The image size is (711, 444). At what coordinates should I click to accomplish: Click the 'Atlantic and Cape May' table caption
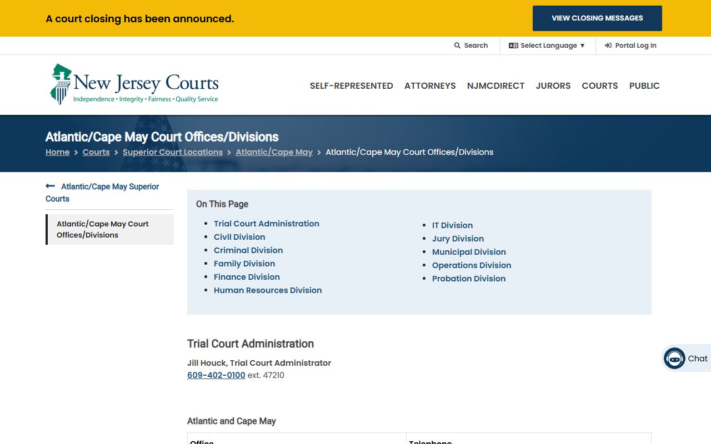tap(232, 421)
